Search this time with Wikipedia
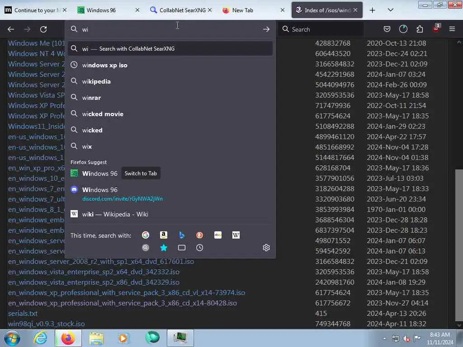The height and width of the screenshot is (347, 463). click(236, 235)
